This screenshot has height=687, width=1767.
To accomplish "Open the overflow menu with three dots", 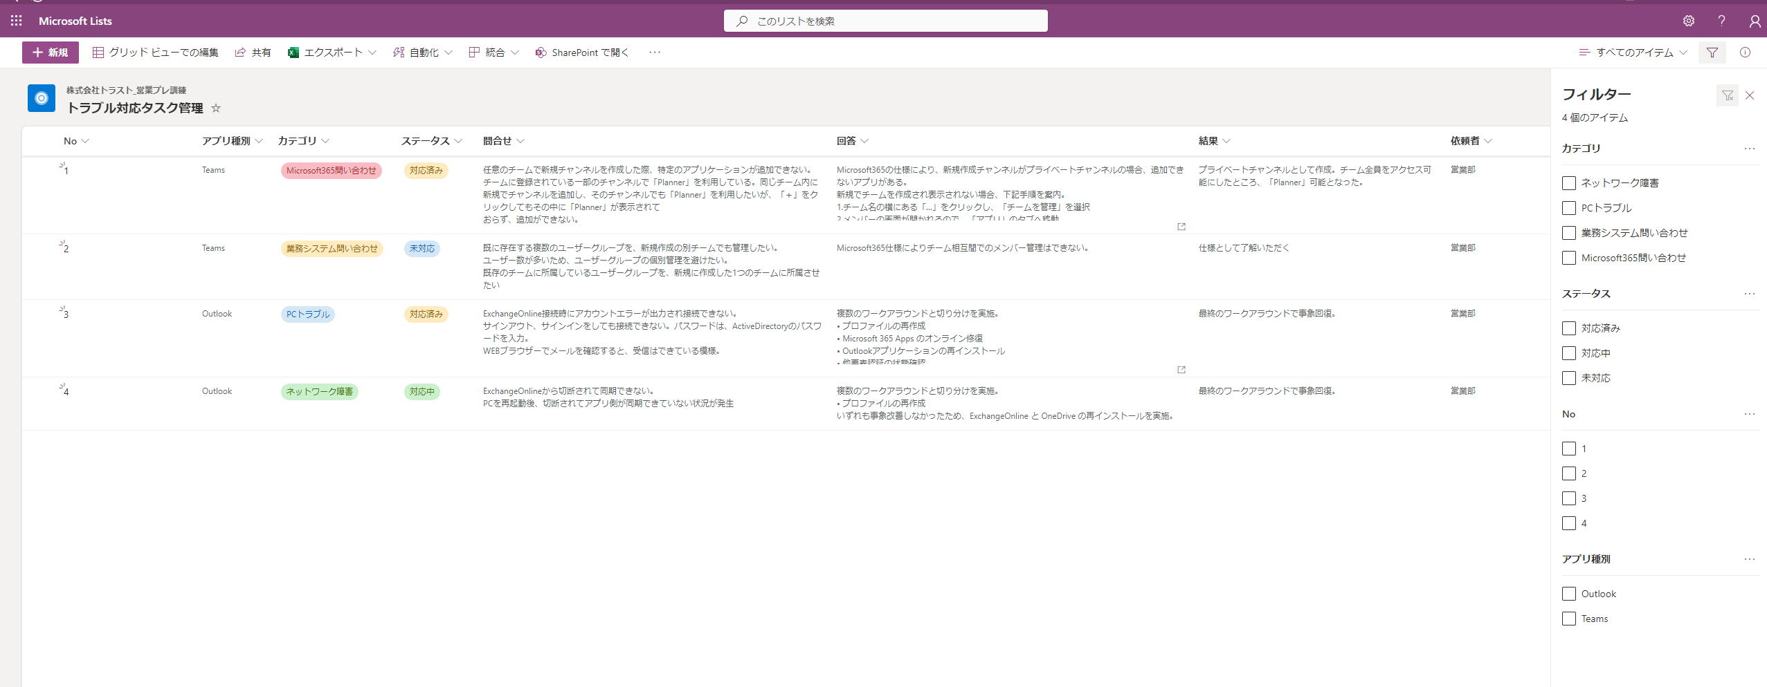I will pyautogui.click(x=654, y=53).
